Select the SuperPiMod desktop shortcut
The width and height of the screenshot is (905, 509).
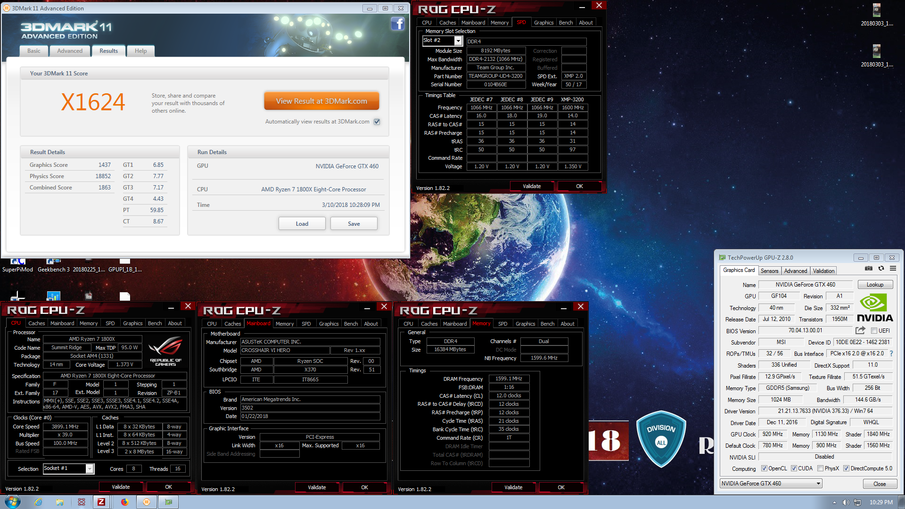pyautogui.click(x=17, y=265)
